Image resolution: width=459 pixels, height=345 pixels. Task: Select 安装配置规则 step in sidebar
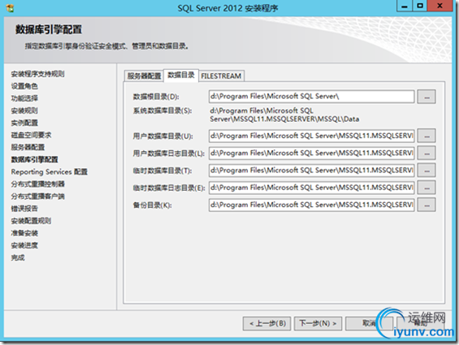tap(31, 221)
